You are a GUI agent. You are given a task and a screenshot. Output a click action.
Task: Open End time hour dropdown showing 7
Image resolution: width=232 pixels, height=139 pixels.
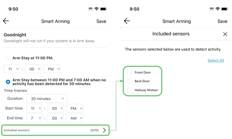34,118
